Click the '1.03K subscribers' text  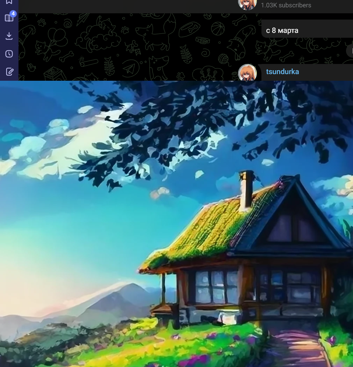tap(286, 5)
